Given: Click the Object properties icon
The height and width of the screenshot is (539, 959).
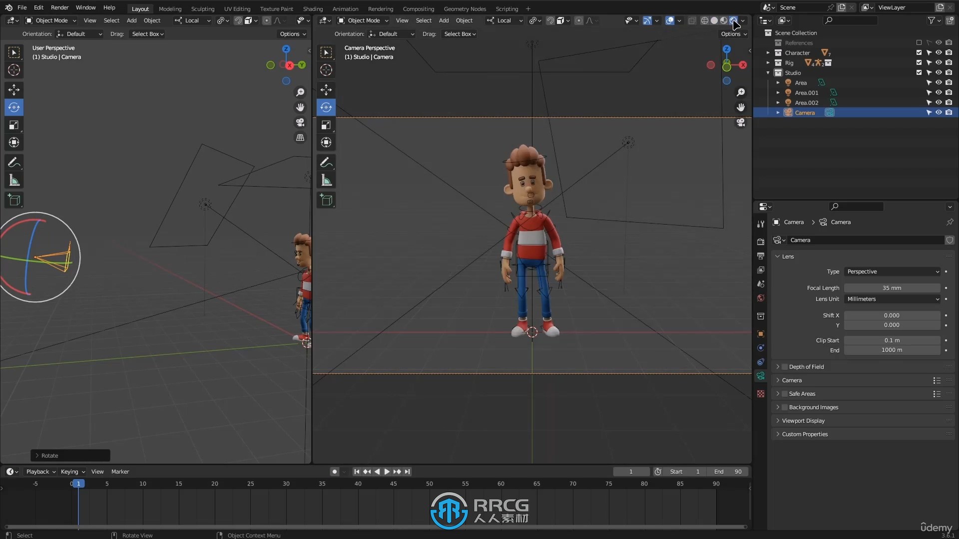Looking at the screenshot, I should 761,331.
